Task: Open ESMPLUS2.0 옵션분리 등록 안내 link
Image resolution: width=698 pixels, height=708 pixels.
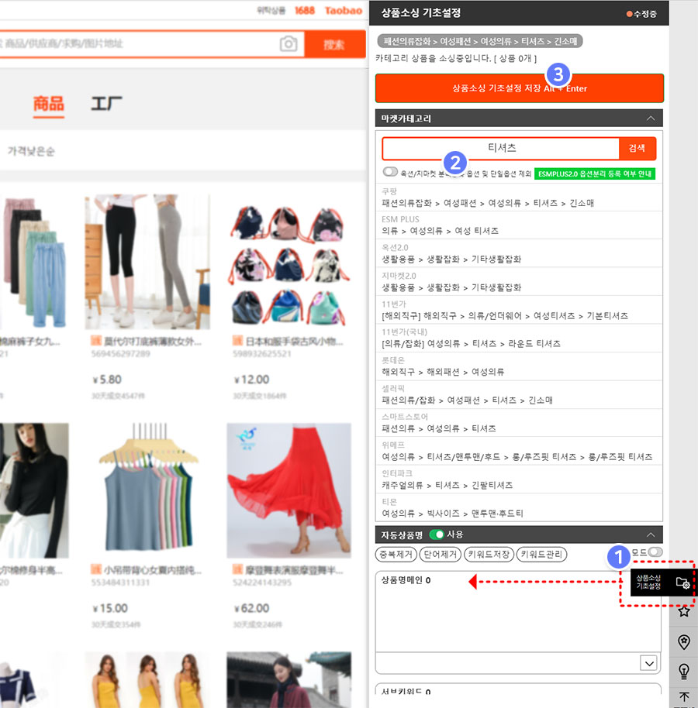Action: click(x=595, y=174)
